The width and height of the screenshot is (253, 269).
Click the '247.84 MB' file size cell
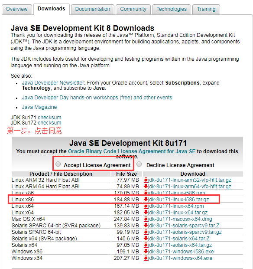[x=126, y=219]
